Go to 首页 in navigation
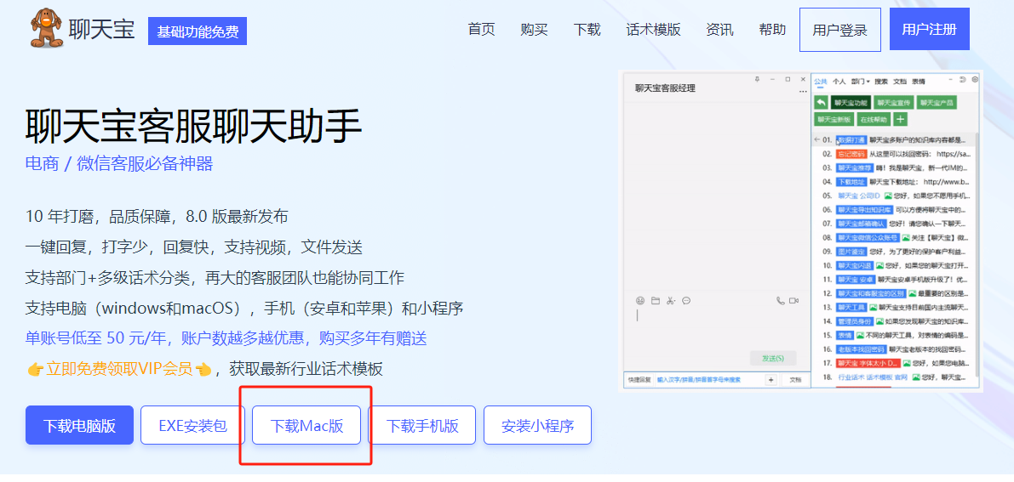Image resolution: width=1014 pixels, height=482 pixels. 482,29
